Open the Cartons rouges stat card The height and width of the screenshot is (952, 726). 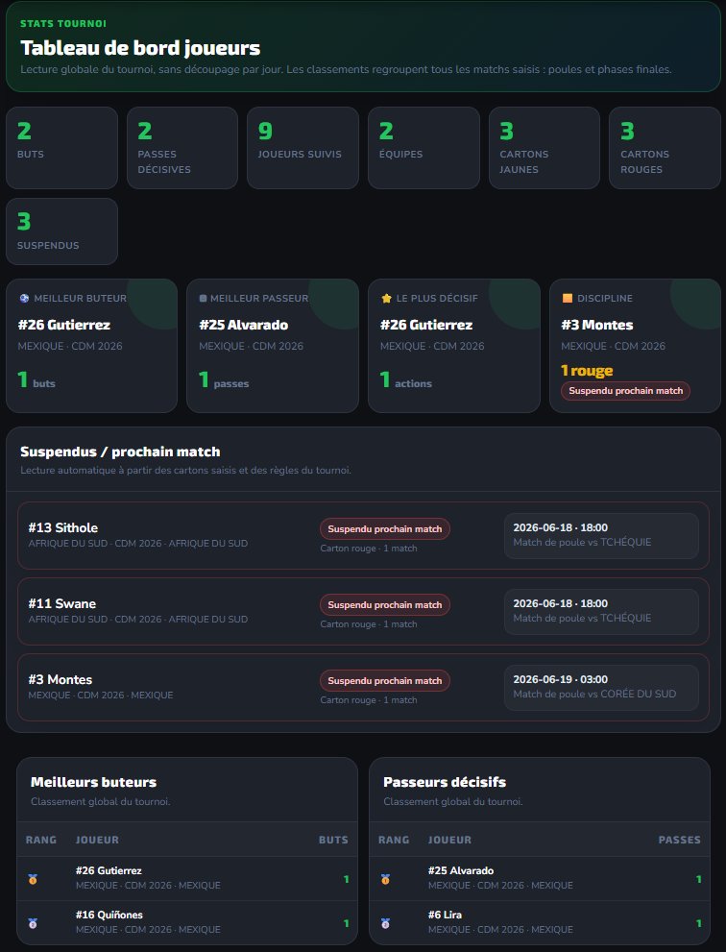coord(665,148)
